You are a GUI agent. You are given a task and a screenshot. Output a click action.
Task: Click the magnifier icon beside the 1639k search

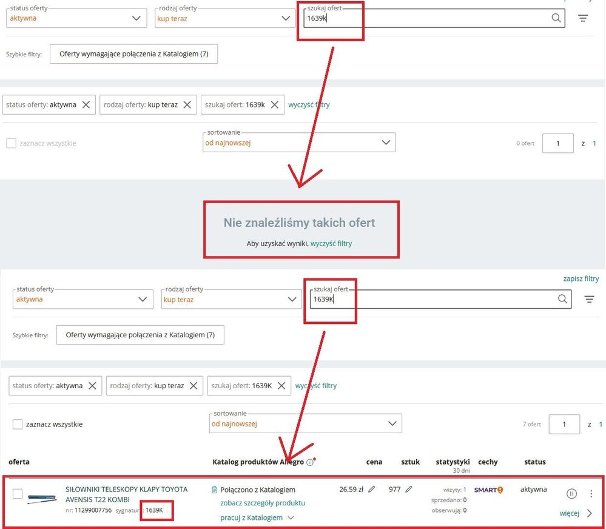(x=556, y=18)
